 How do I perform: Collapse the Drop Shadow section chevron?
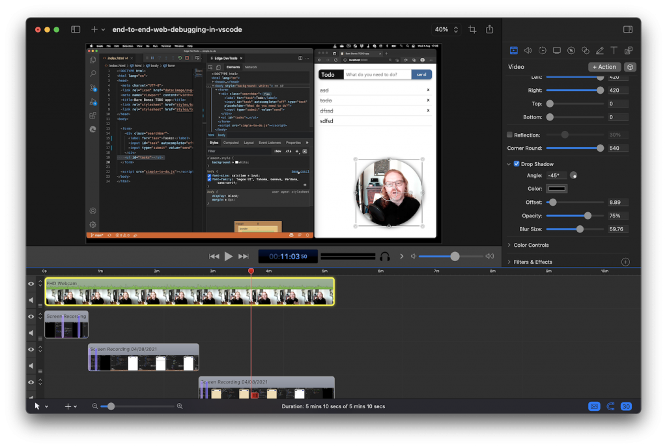[509, 164]
